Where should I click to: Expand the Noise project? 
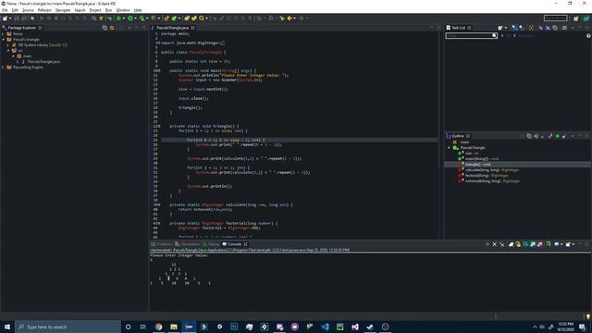pos(4,34)
